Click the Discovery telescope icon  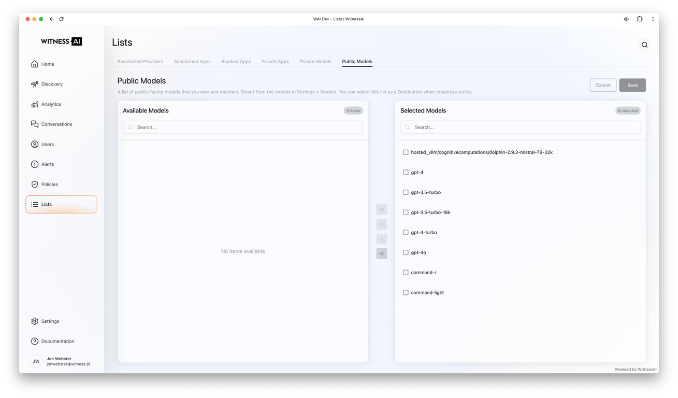point(35,84)
